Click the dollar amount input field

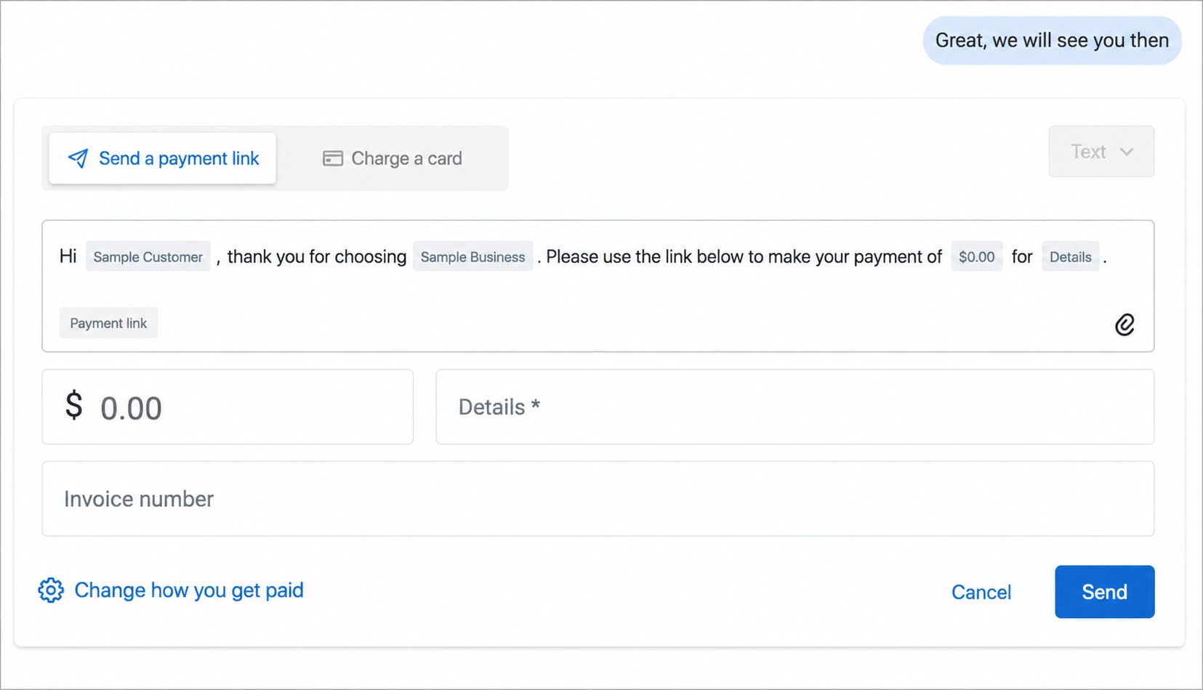pyautogui.click(x=228, y=407)
